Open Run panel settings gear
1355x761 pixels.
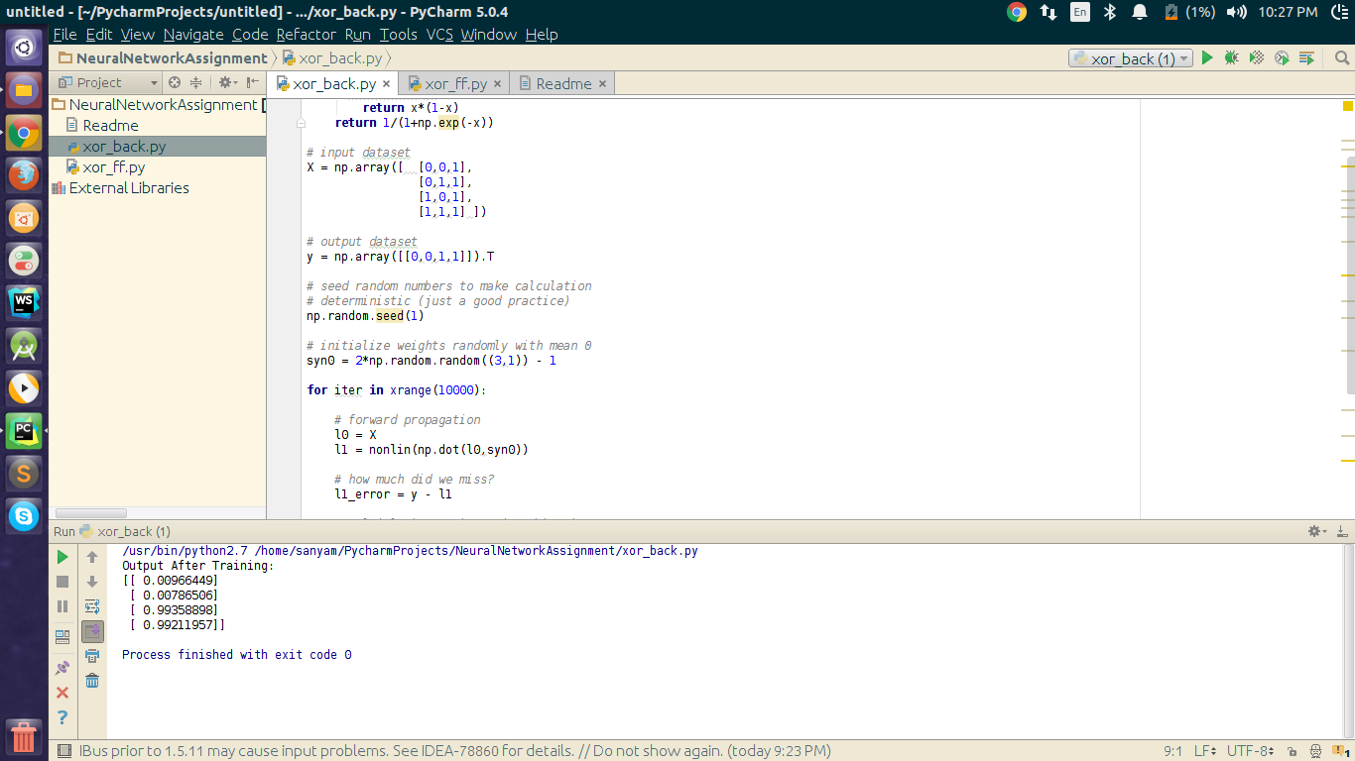[1317, 532]
